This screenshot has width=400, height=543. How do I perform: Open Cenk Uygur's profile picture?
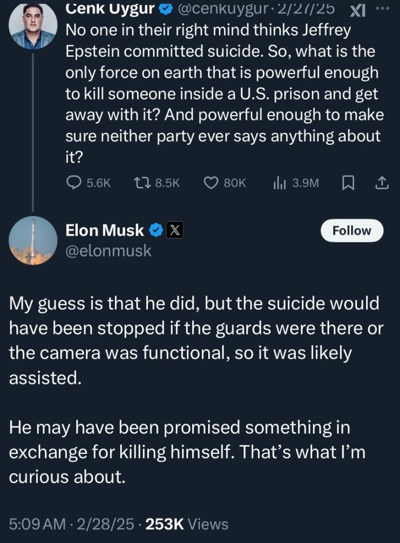(33, 25)
